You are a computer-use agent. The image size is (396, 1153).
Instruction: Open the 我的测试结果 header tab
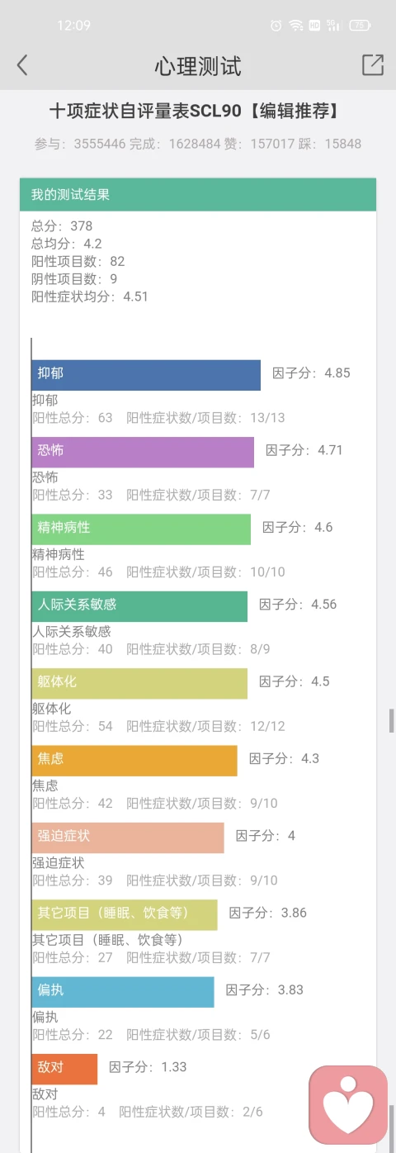pos(198,195)
